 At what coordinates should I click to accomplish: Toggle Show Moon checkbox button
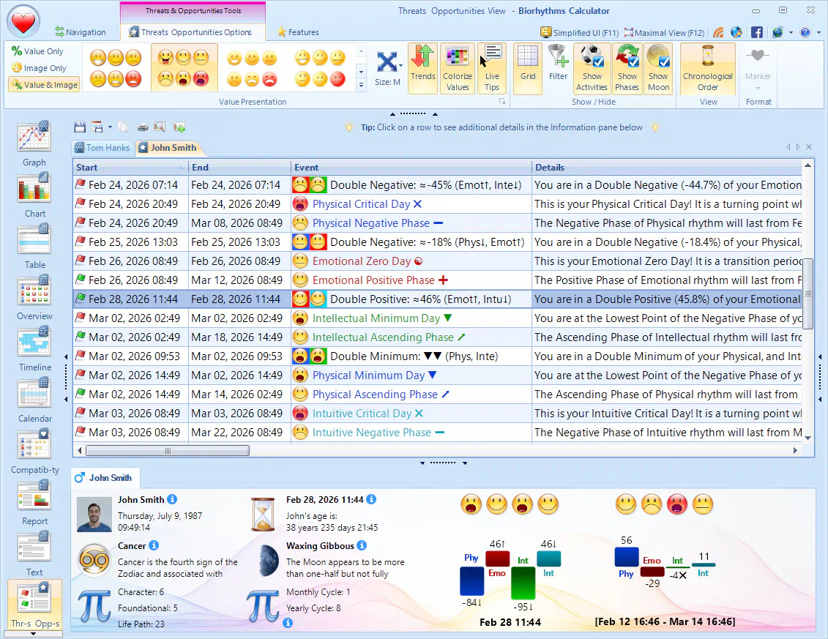[x=658, y=68]
